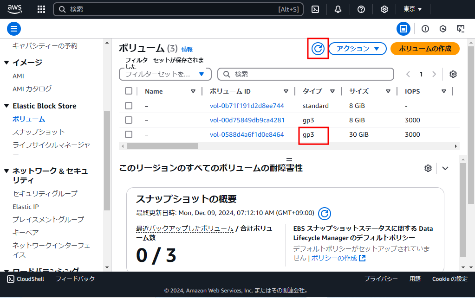Sort by タイプ column arrow

(332, 91)
